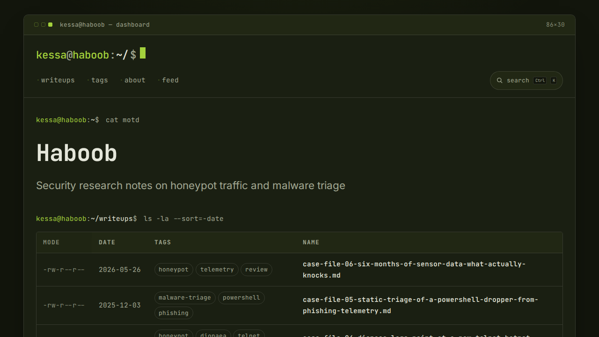Open case-file-06 six months of sensor data writeup

[414, 270]
